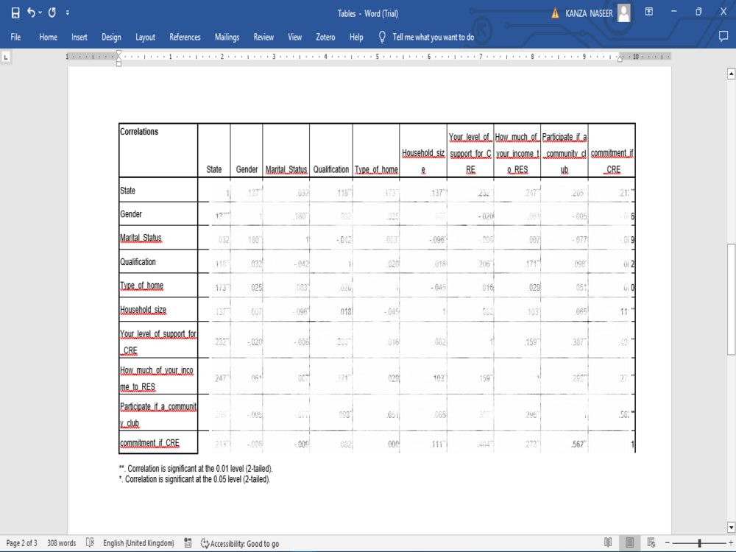The height and width of the screenshot is (552, 736).
Task: Undo the last action
Action: pos(30,13)
